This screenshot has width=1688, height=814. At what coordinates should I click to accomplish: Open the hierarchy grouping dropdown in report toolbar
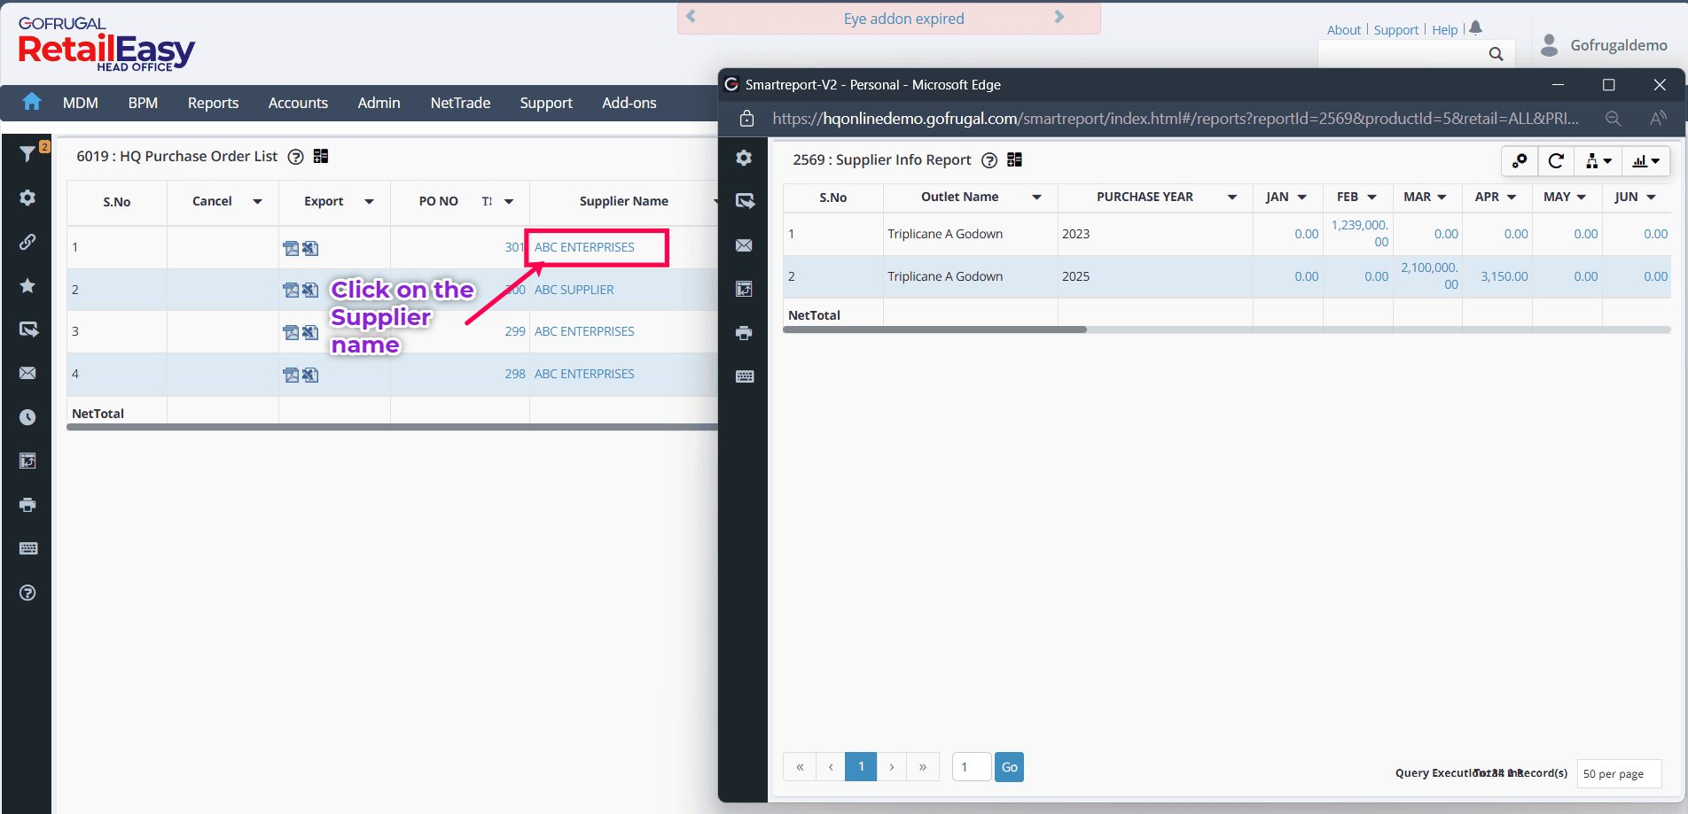(1598, 160)
